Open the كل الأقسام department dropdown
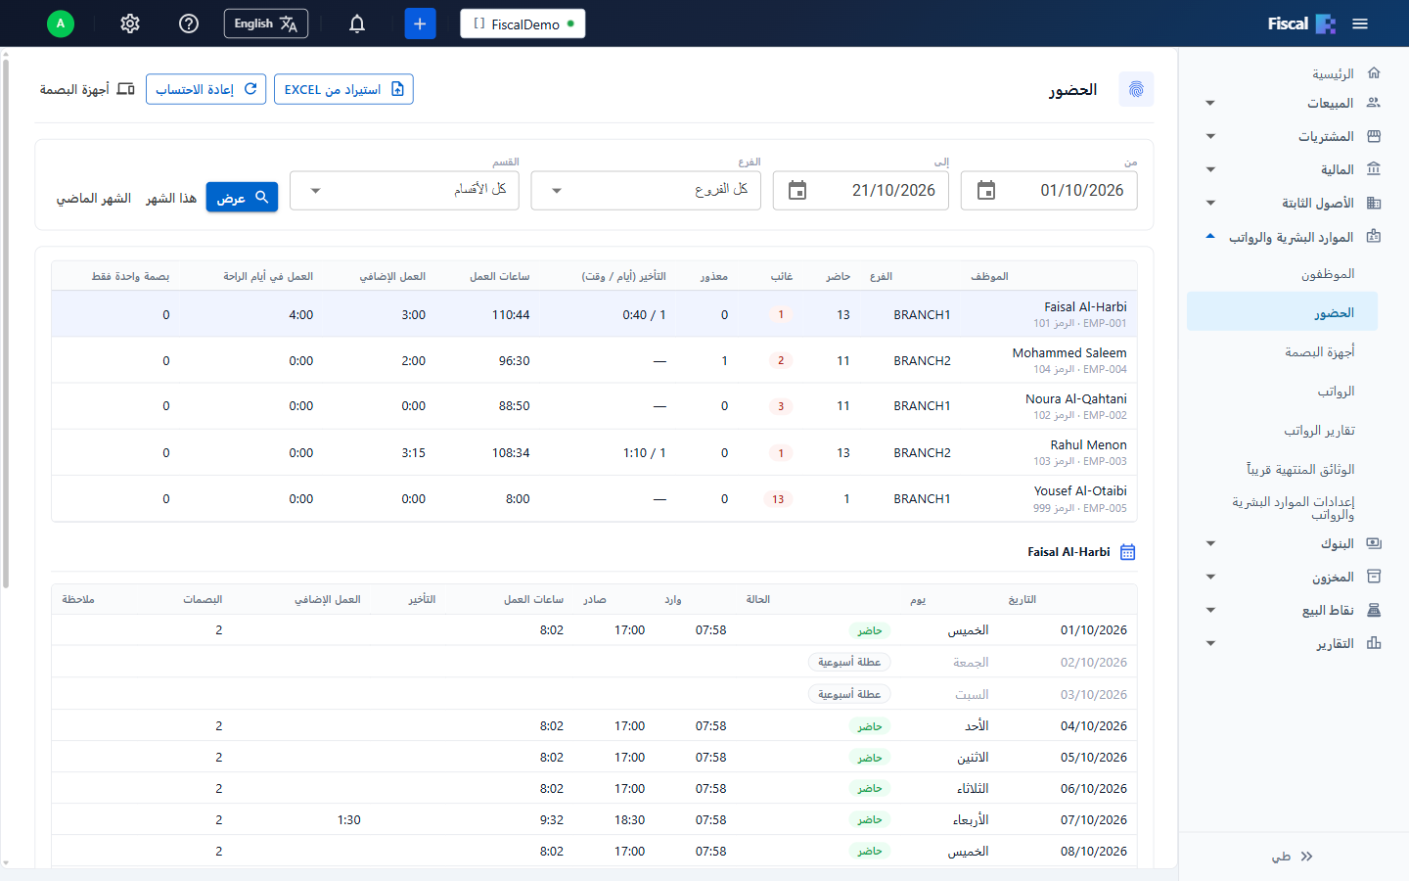The height and width of the screenshot is (881, 1409). click(x=404, y=190)
